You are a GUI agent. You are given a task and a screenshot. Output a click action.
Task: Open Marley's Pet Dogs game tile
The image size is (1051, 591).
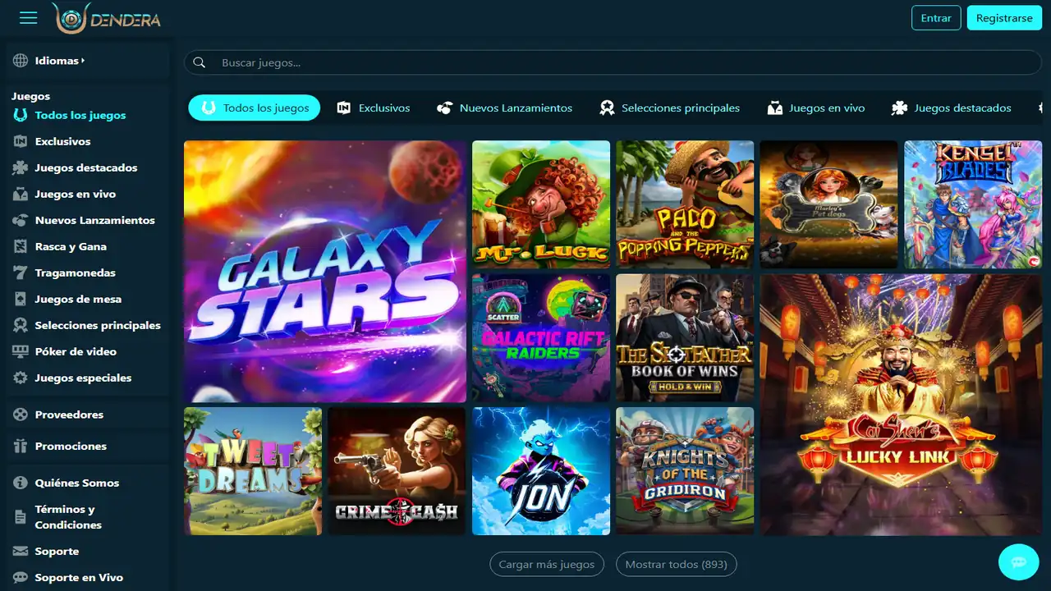[x=828, y=204]
